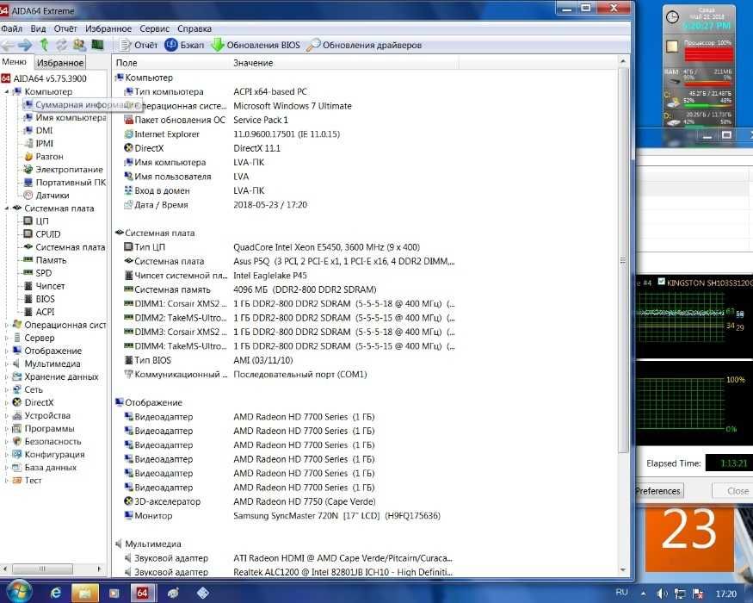Open the Отчёт menu in menu bar

pyautogui.click(x=65, y=28)
